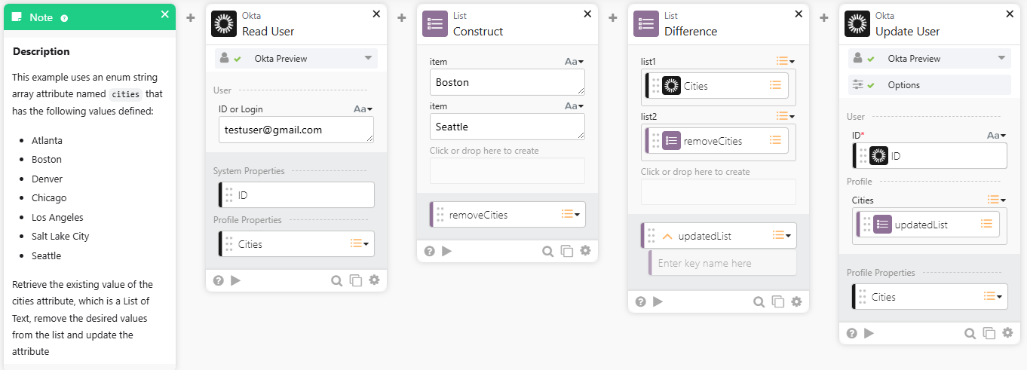This screenshot has height=370, width=1027.
Task: Click the Okta logo on Read User card
Action: 224,23
